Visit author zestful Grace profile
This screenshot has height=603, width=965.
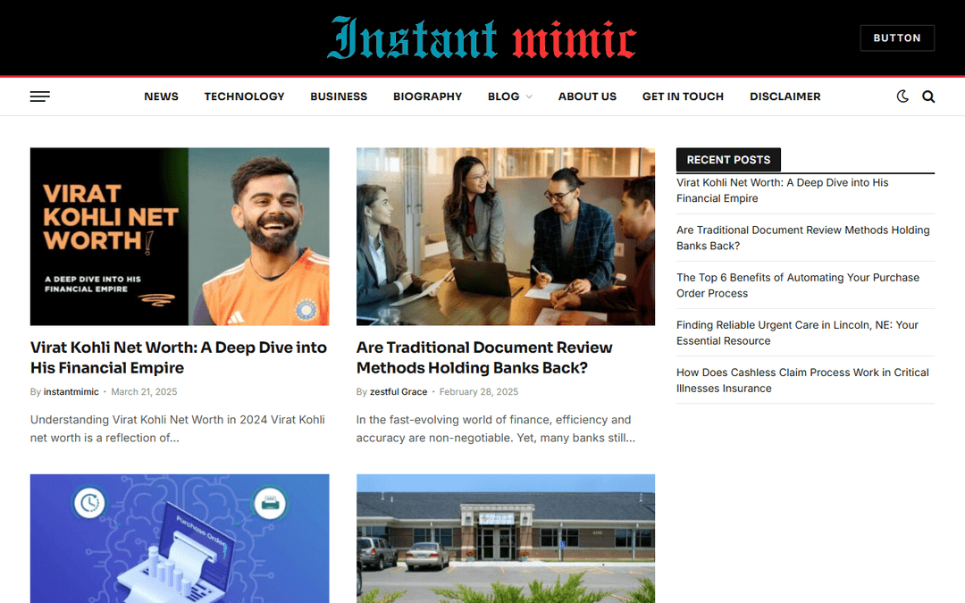[399, 392]
